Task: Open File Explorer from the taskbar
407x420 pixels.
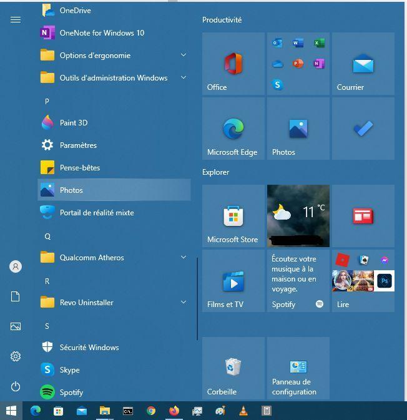Action: coord(105,411)
